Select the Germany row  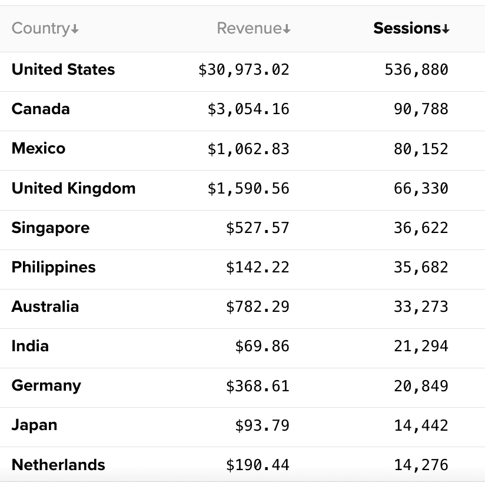tap(46, 385)
